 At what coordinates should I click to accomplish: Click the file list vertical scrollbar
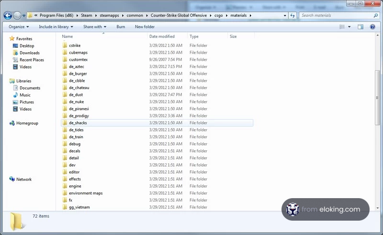378,98
